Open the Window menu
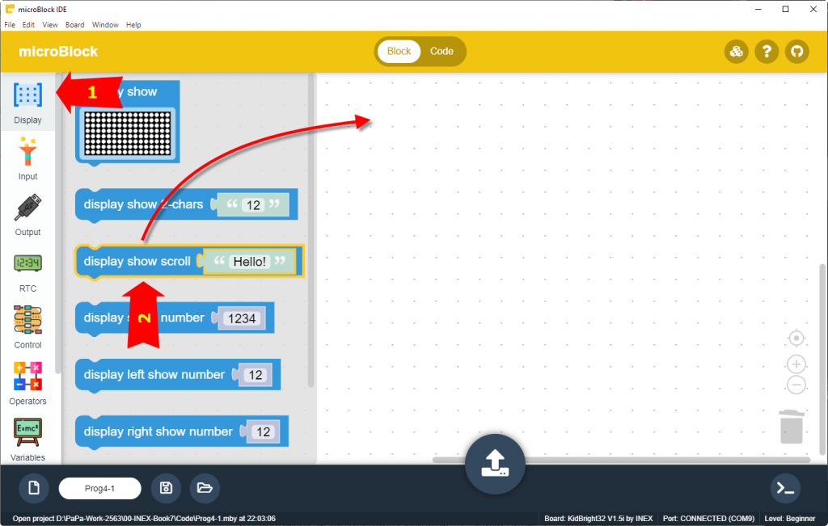The image size is (828, 526). (x=105, y=25)
